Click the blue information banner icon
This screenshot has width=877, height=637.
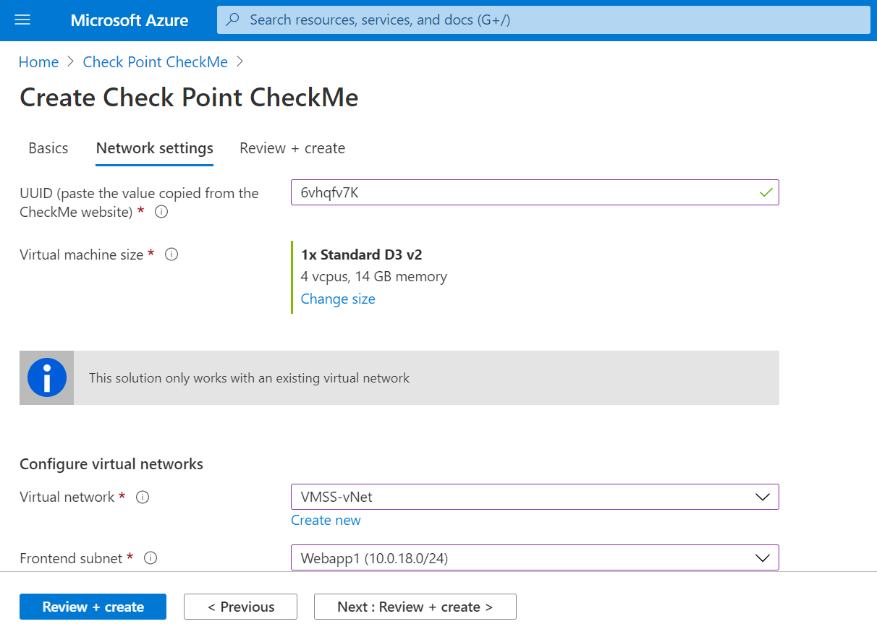pyautogui.click(x=46, y=377)
